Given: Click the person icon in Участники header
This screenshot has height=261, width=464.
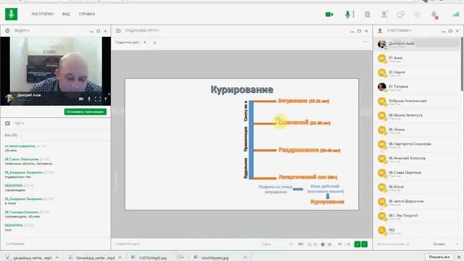Looking at the screenshot, I should point(380,30).
